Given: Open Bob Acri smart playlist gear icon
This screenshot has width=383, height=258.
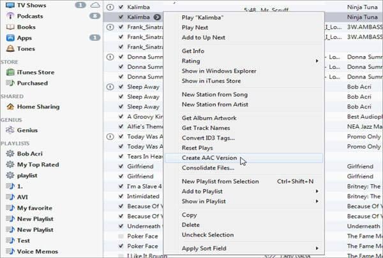Looking at the screenshot, I should tap(10, 154).
